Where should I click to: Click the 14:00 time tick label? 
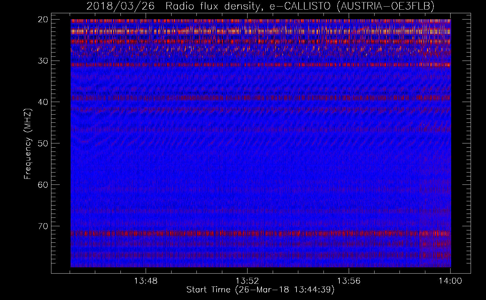450,281
